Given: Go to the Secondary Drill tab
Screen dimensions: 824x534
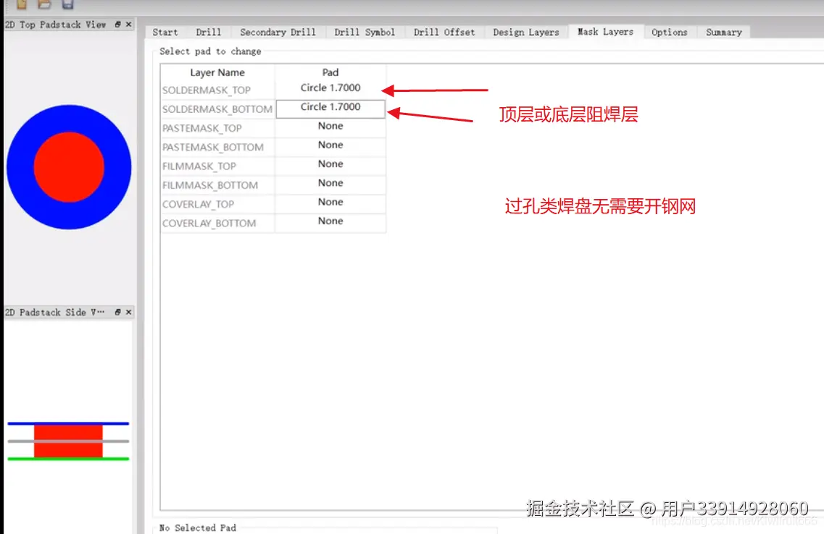Looking at the screenshot, I should tap(278, 32).
